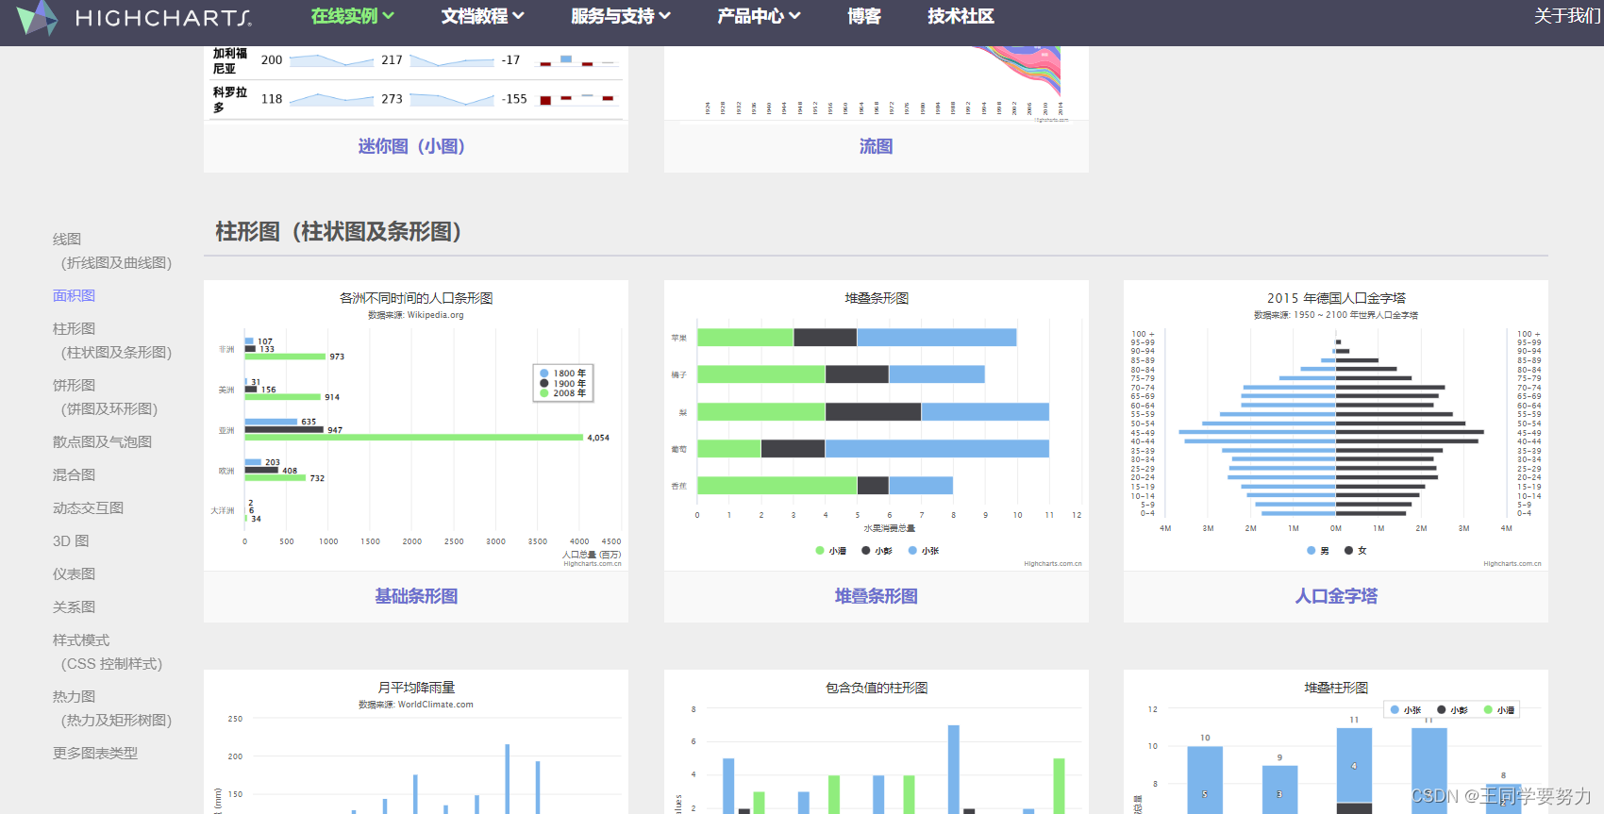Select 散点图及气泡图 in the sidebar
Viewport: 1604px width, 814px height.
pyautogui.click(x=102, y=441)
